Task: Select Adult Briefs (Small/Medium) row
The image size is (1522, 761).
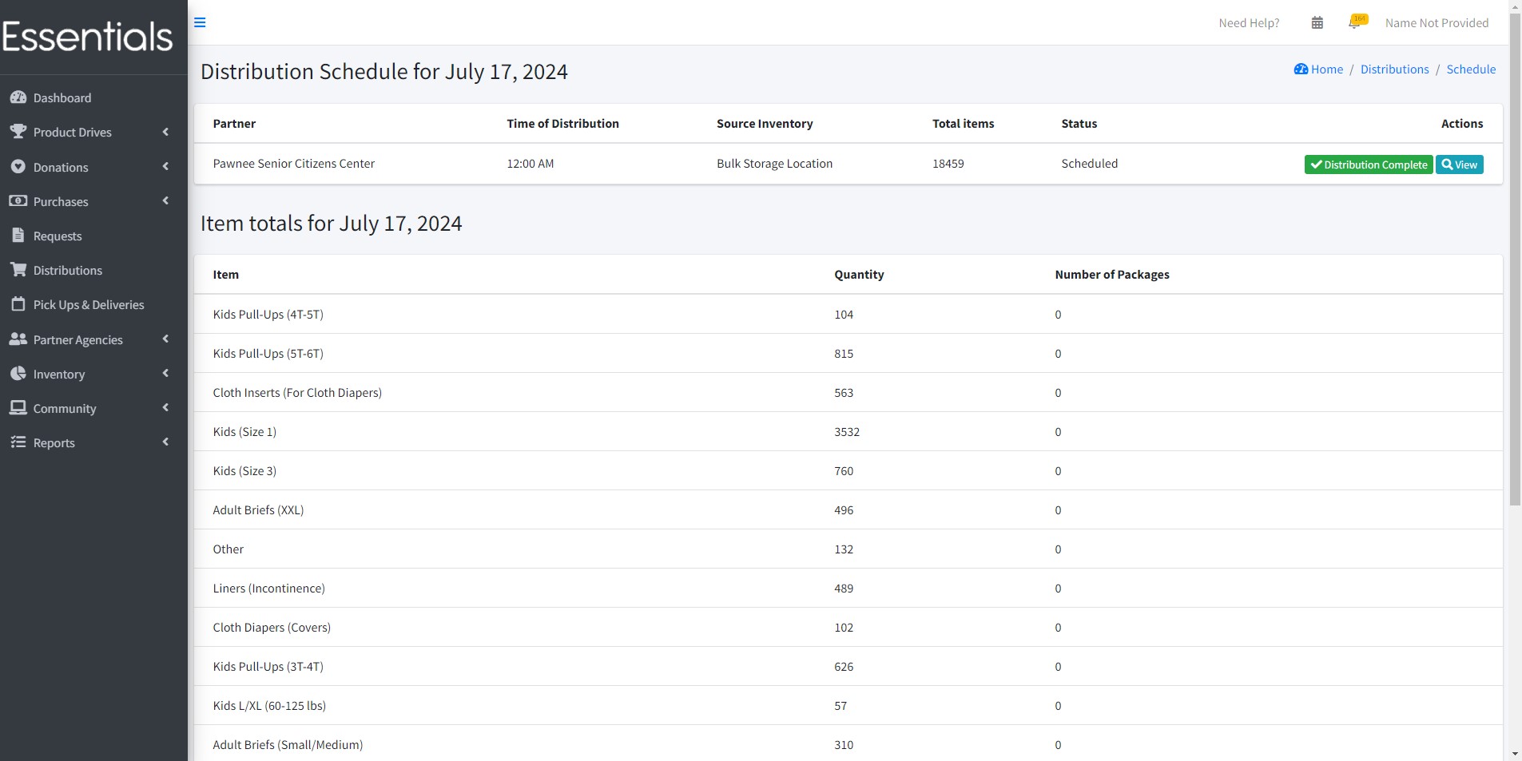Action: coord(848,743)
